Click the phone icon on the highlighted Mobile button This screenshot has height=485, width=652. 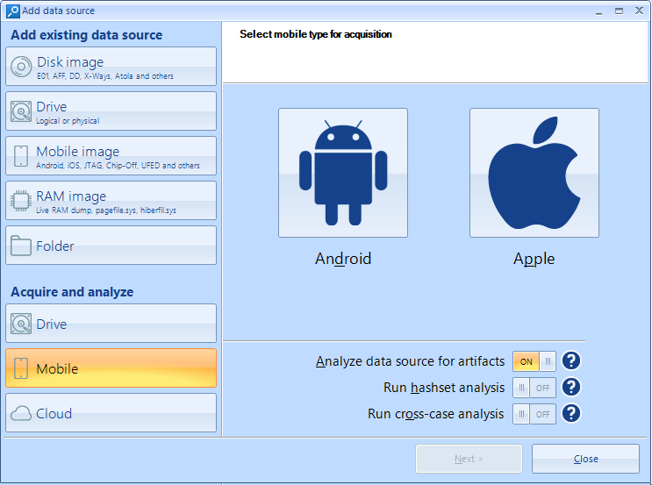21,368
